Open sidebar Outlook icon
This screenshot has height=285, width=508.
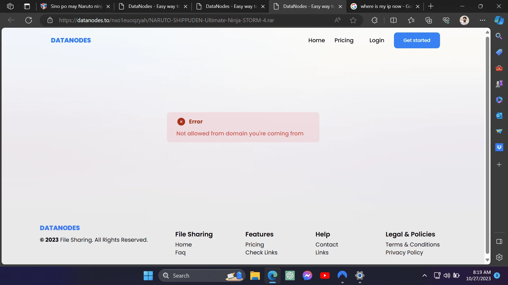pos(499,116)
